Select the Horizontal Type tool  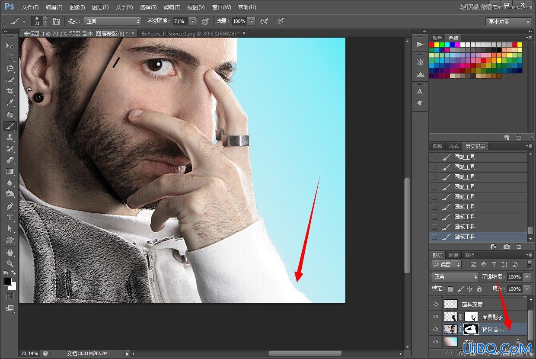(x=10, y=218)
